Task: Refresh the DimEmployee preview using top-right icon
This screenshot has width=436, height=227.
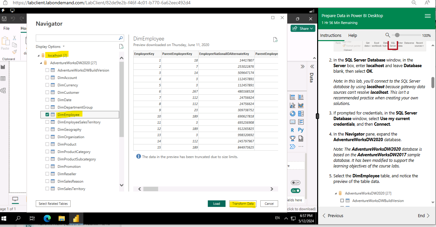Action: coord(275,39)
